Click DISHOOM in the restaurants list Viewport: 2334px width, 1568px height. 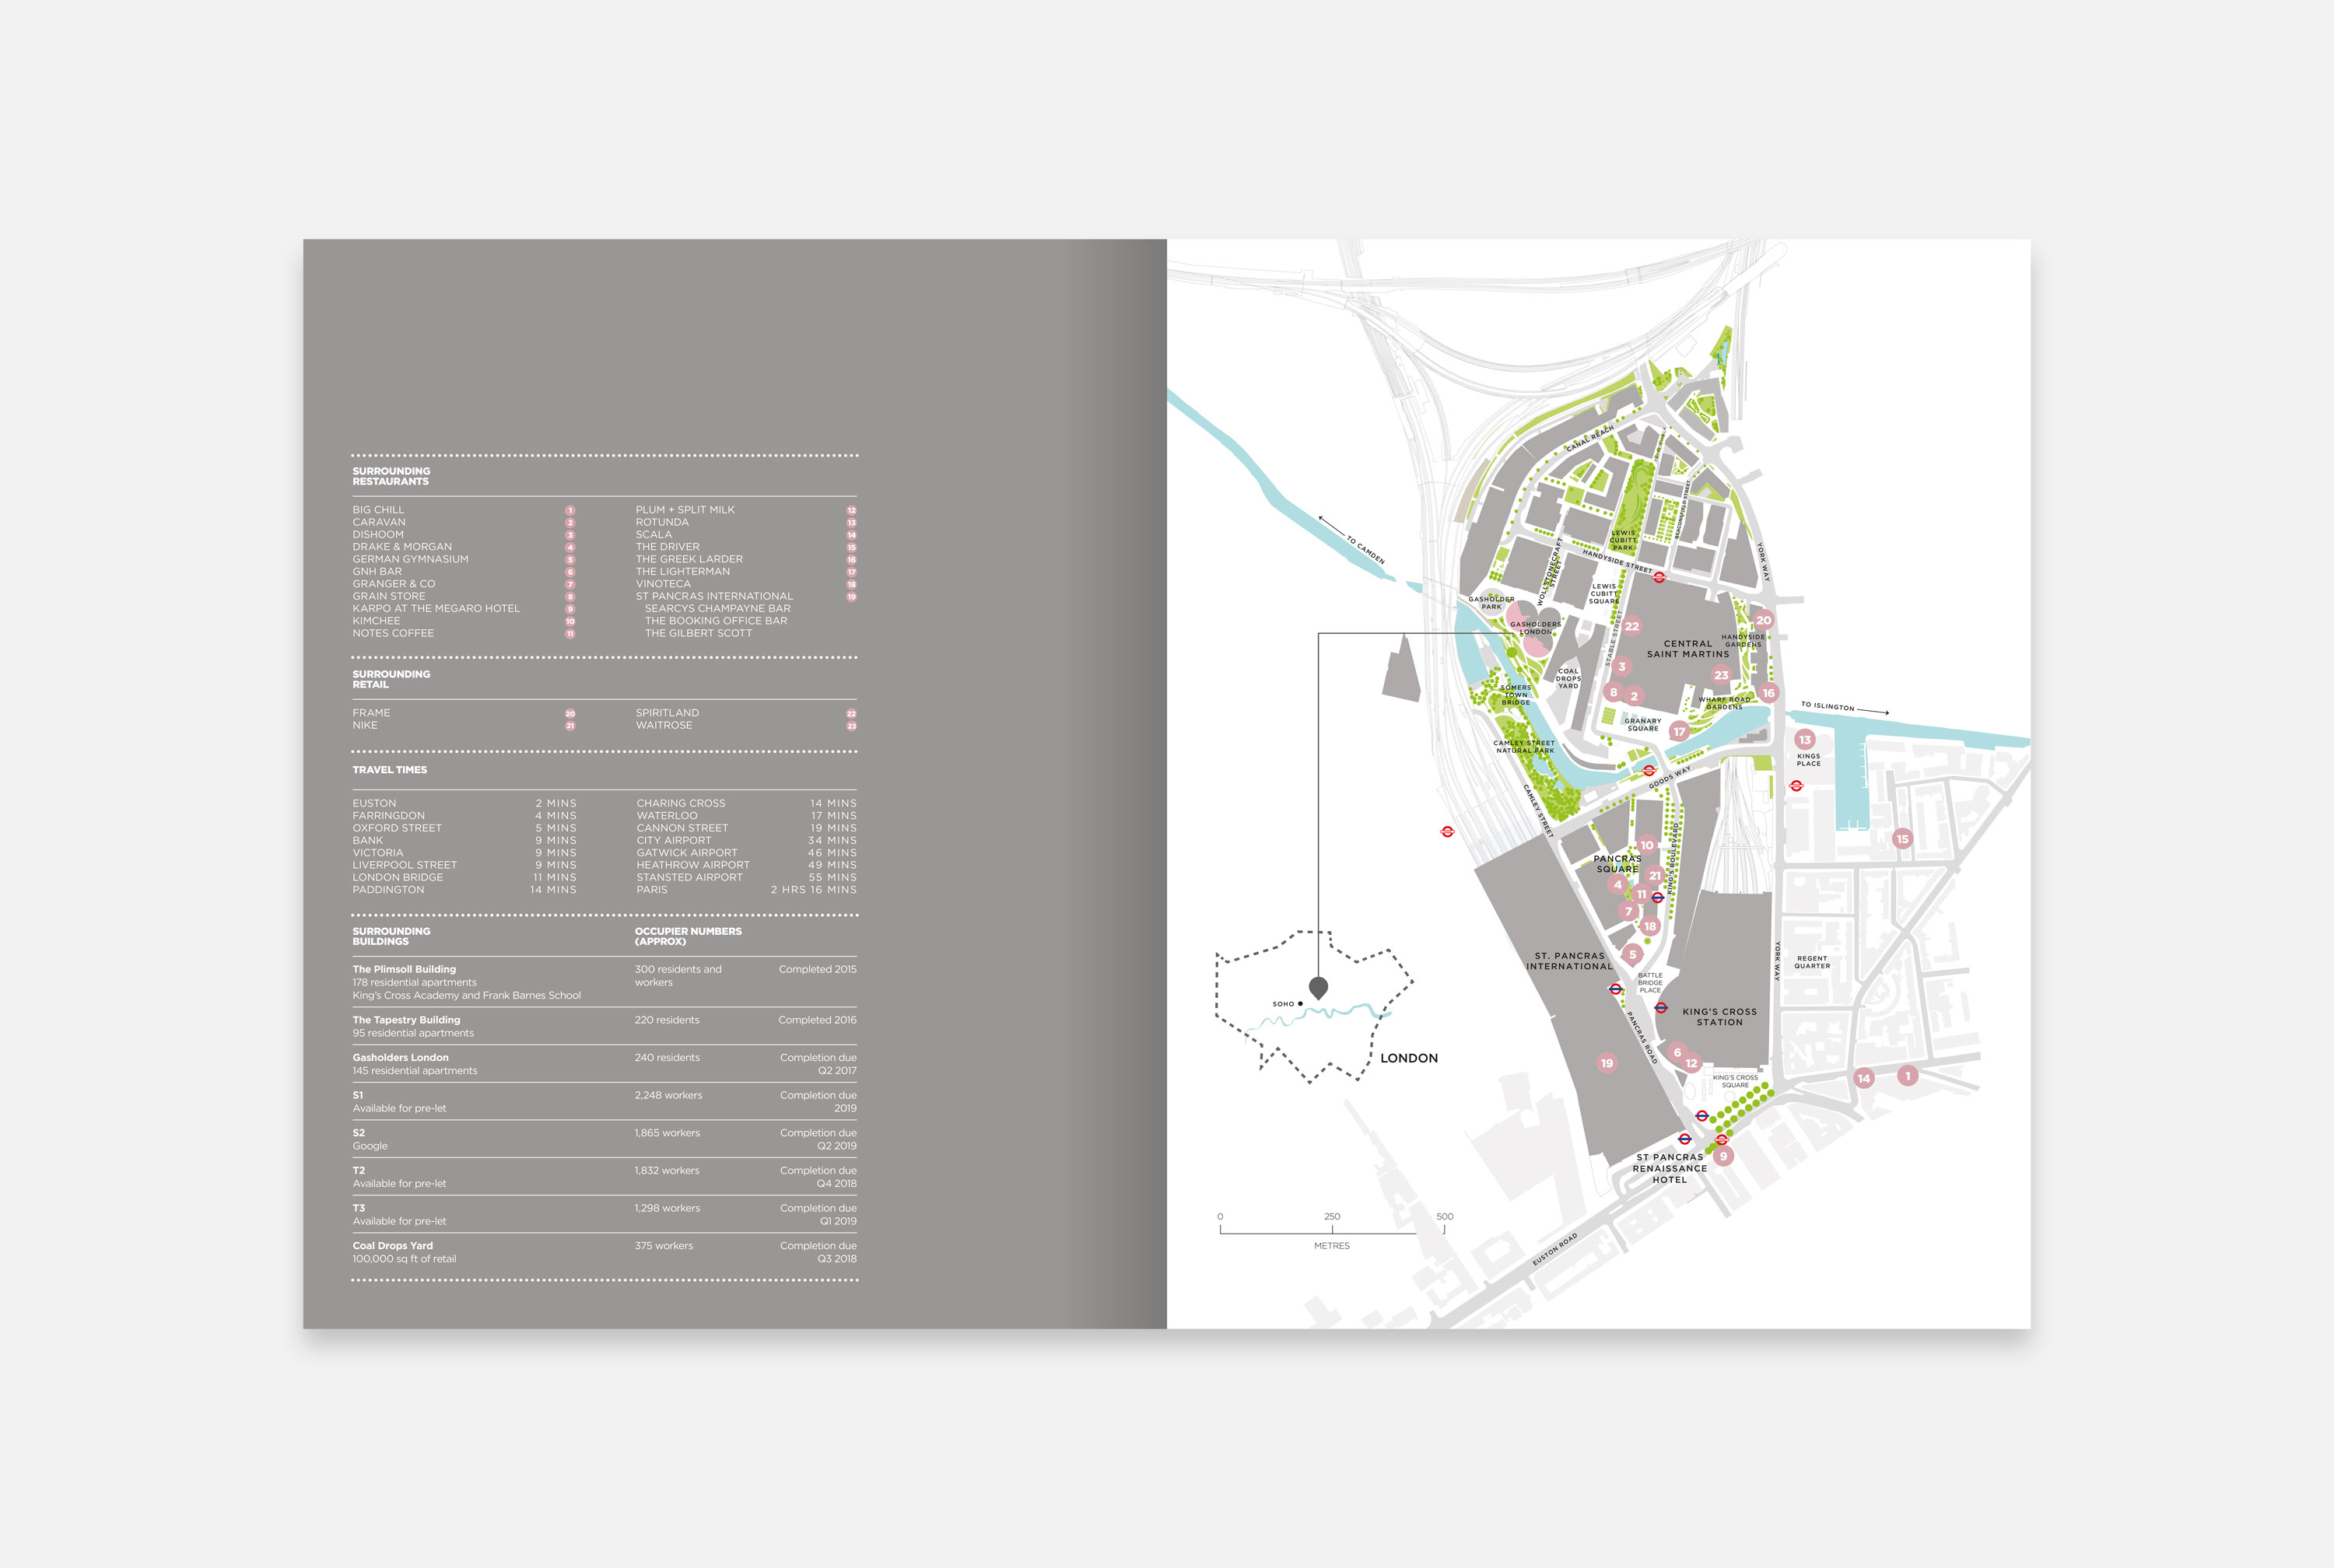(378, 535)
